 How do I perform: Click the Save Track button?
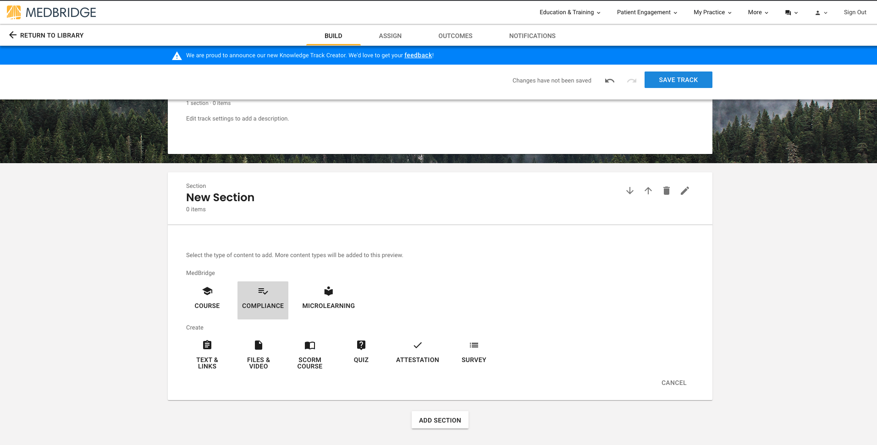[678, 79]
